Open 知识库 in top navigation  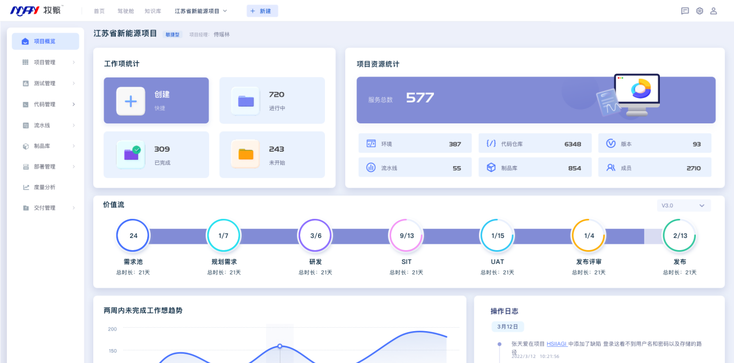pos(152,11)
